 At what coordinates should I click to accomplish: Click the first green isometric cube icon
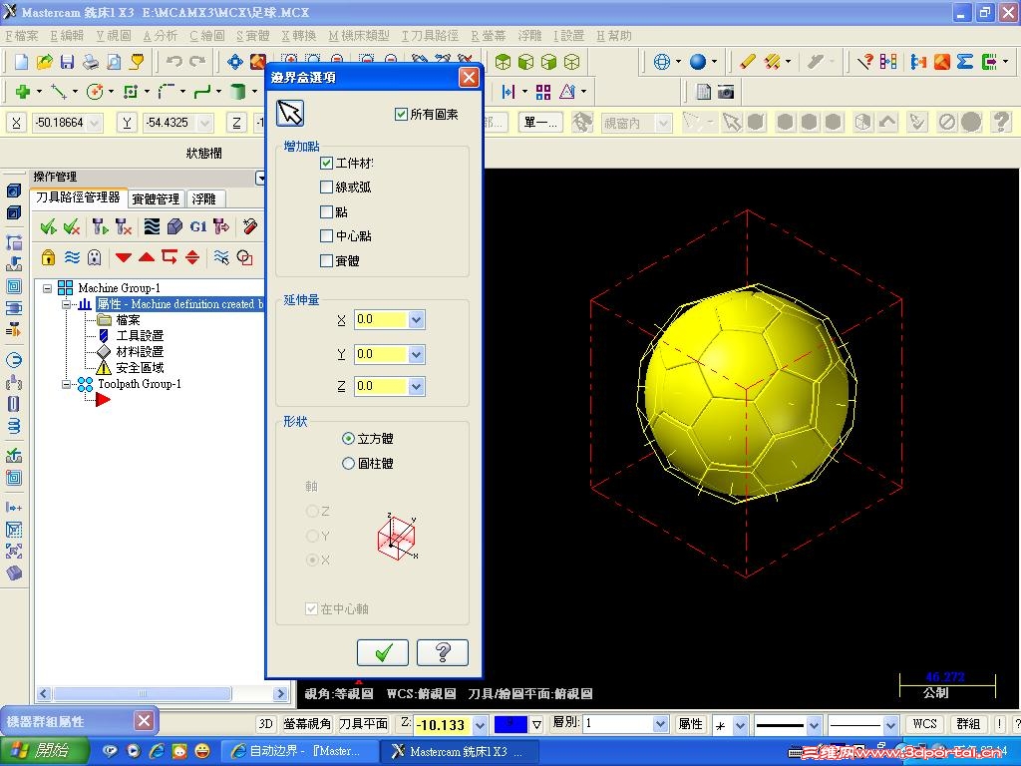[503, 62]
